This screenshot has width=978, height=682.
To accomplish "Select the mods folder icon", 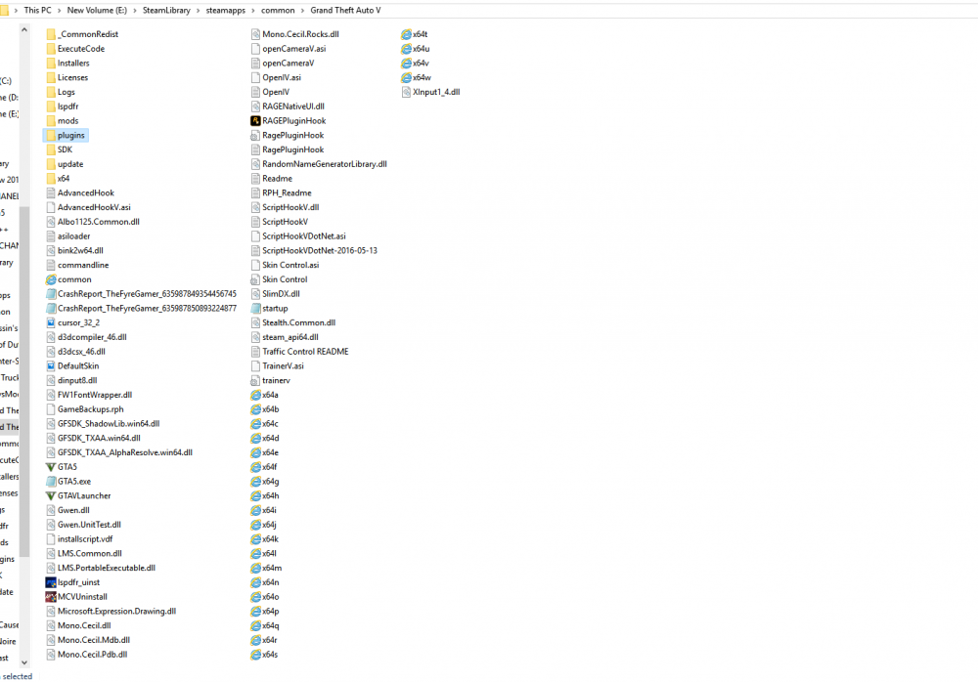I will tap(51, 121).
